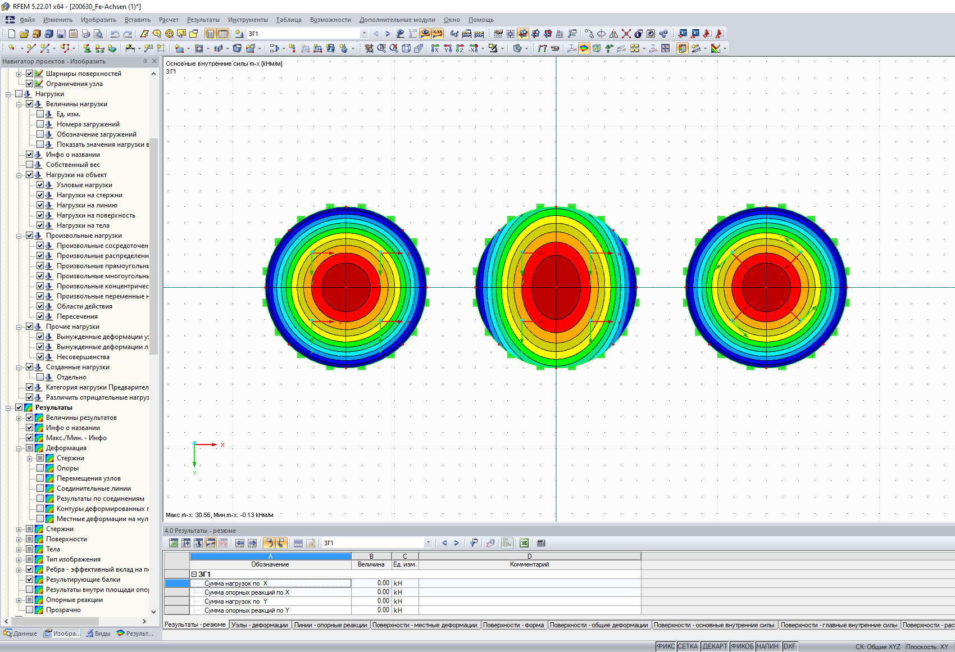
Task: Toggle ФИКС status bar button
Action: [x=666, y=646]
